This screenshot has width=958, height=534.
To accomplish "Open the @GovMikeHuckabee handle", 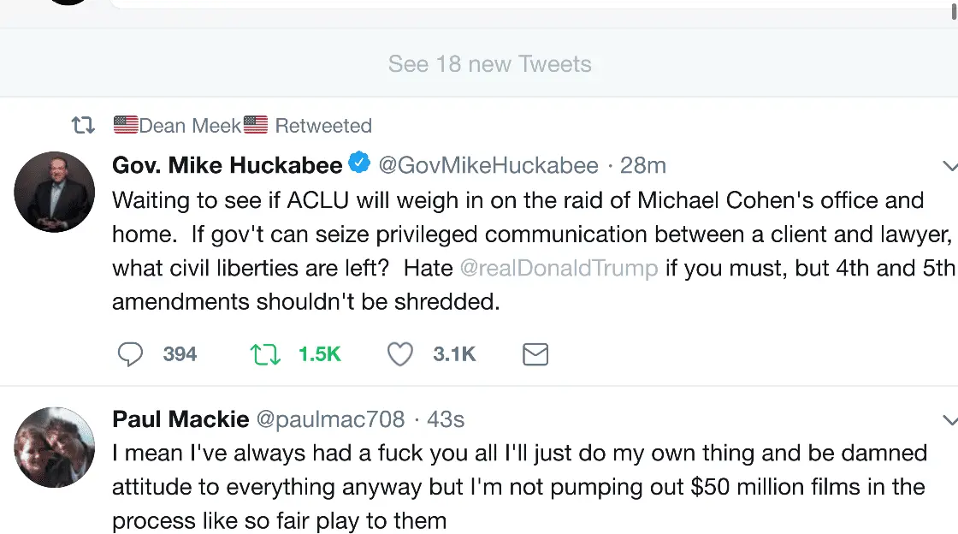I will (x=488, y=165).
